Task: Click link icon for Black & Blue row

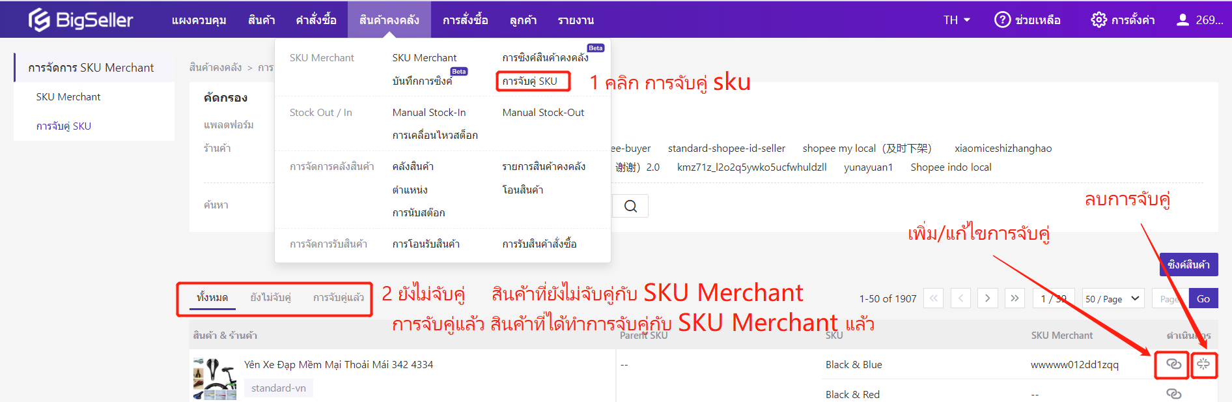Action: [x=1173, y=364]
